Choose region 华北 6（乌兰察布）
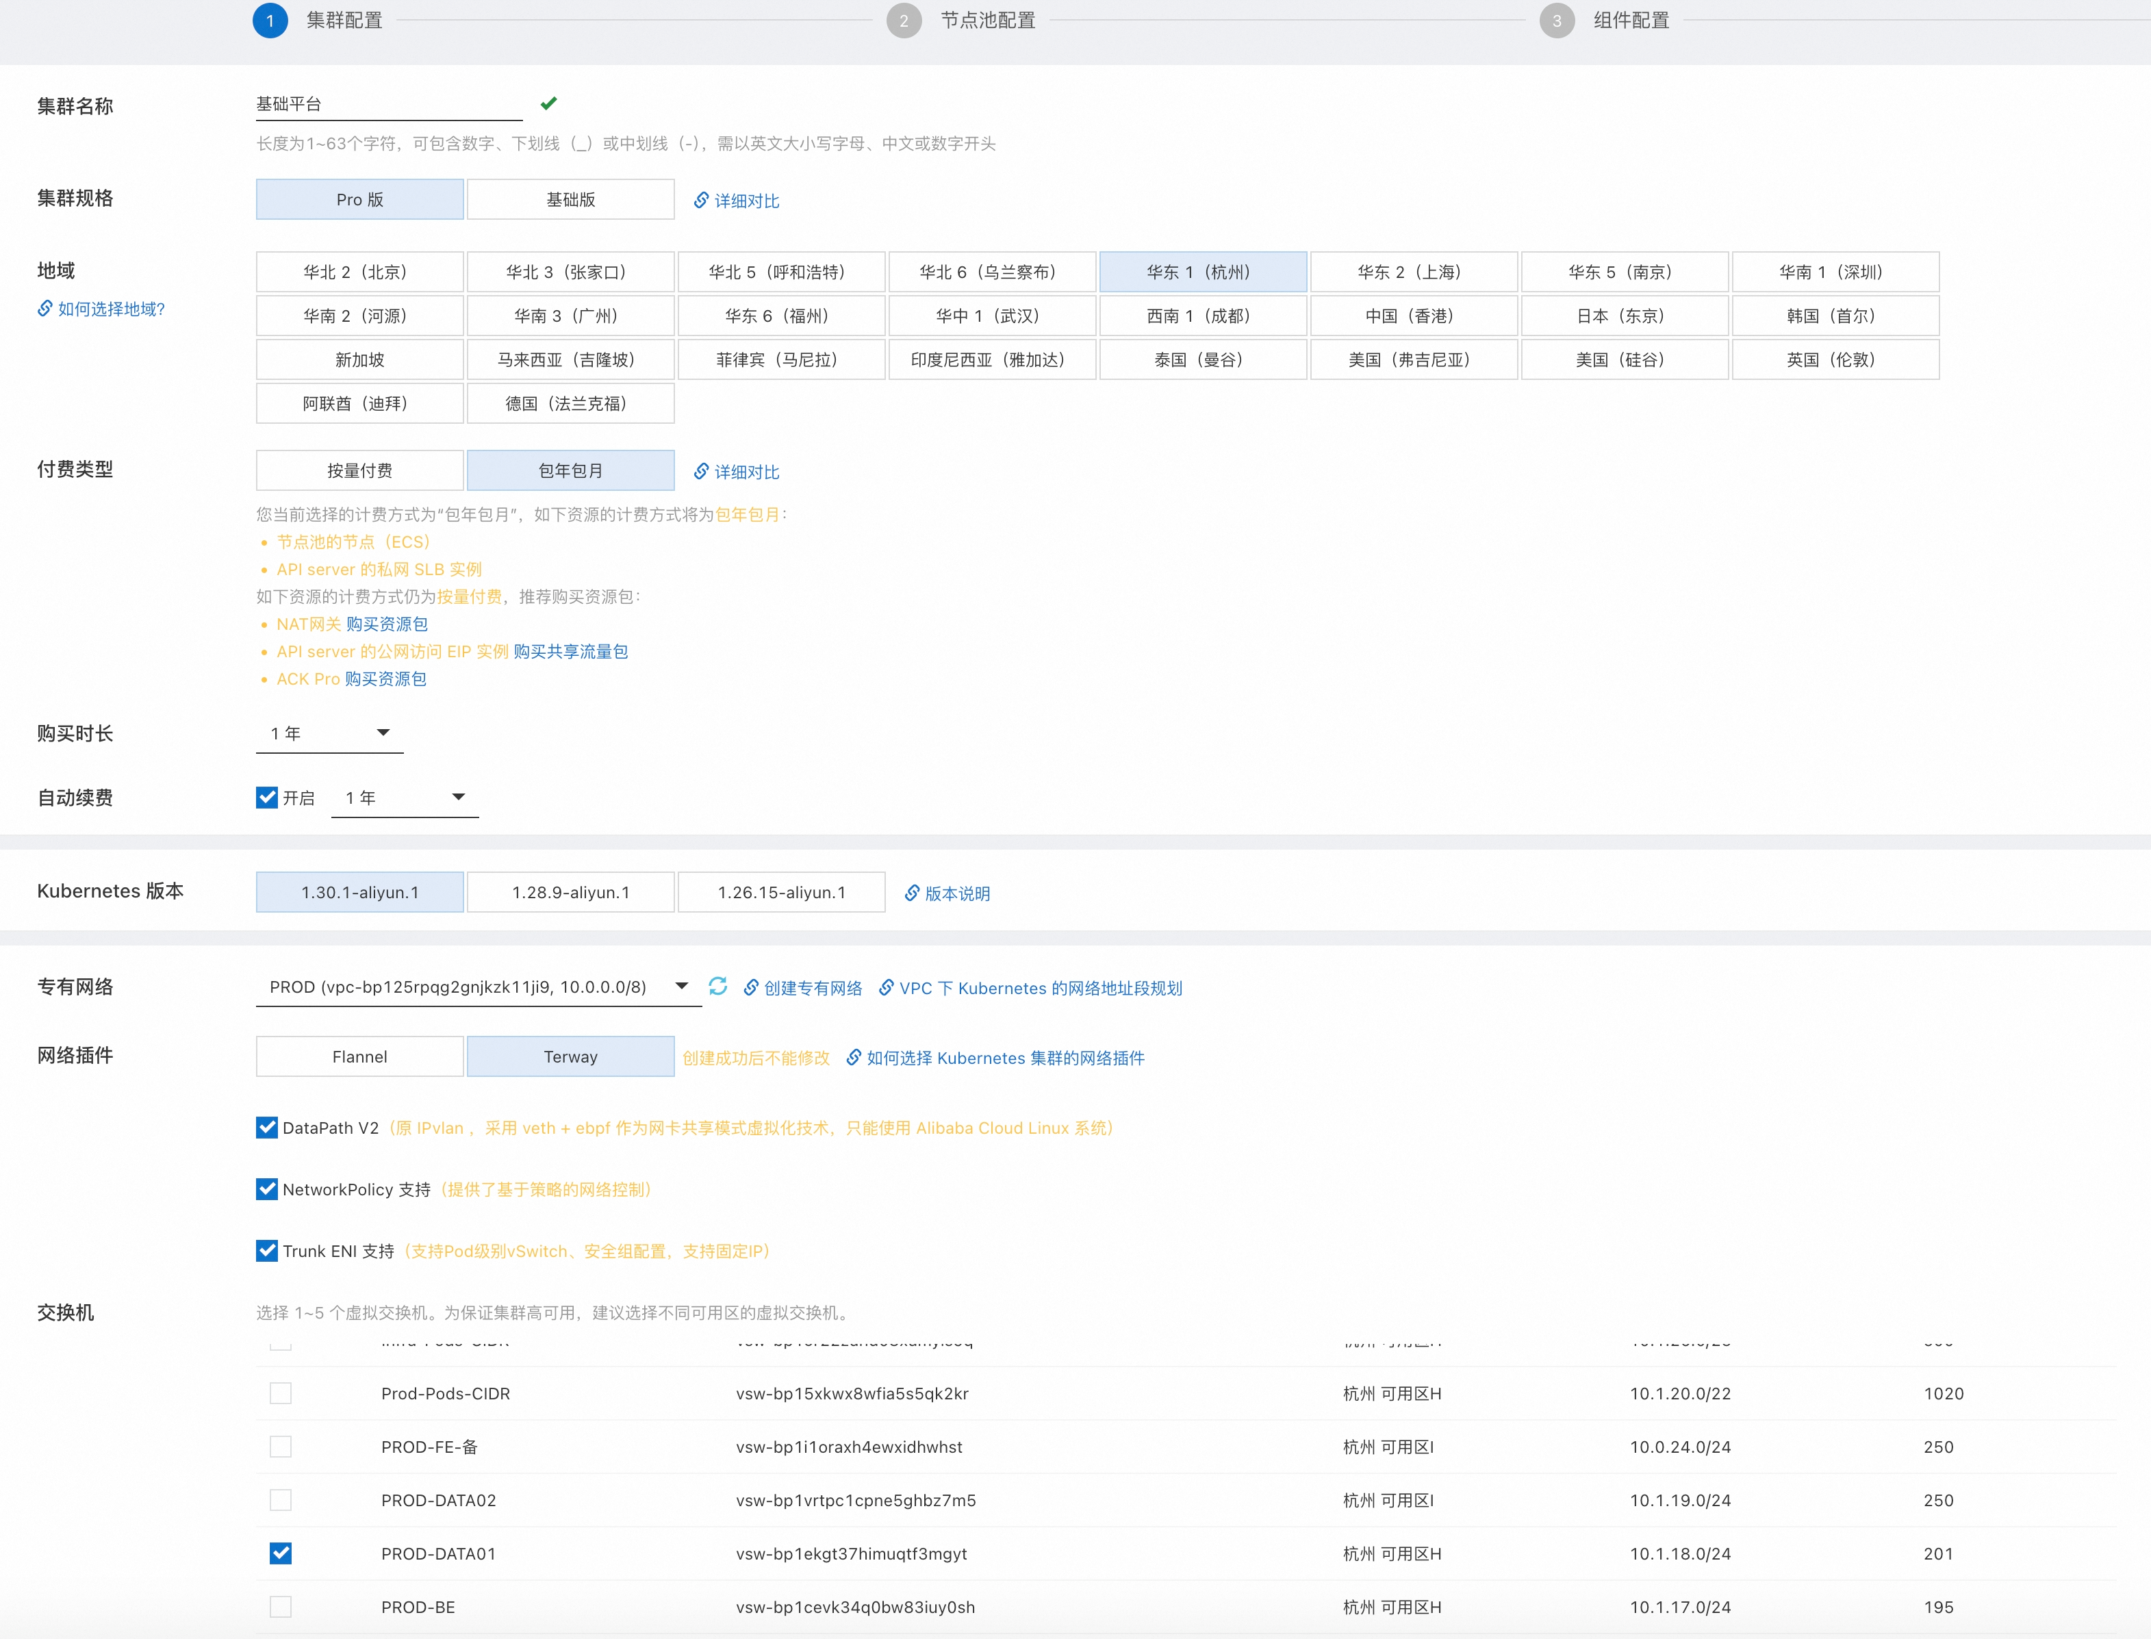Image resolution: width=2151 pixels, height=1639 pixels. tap(992, 272)
